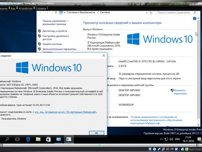This screenshot has height=152, width=202.
Task: Click the volume speaker tray icon
Action: pos(171,139)
